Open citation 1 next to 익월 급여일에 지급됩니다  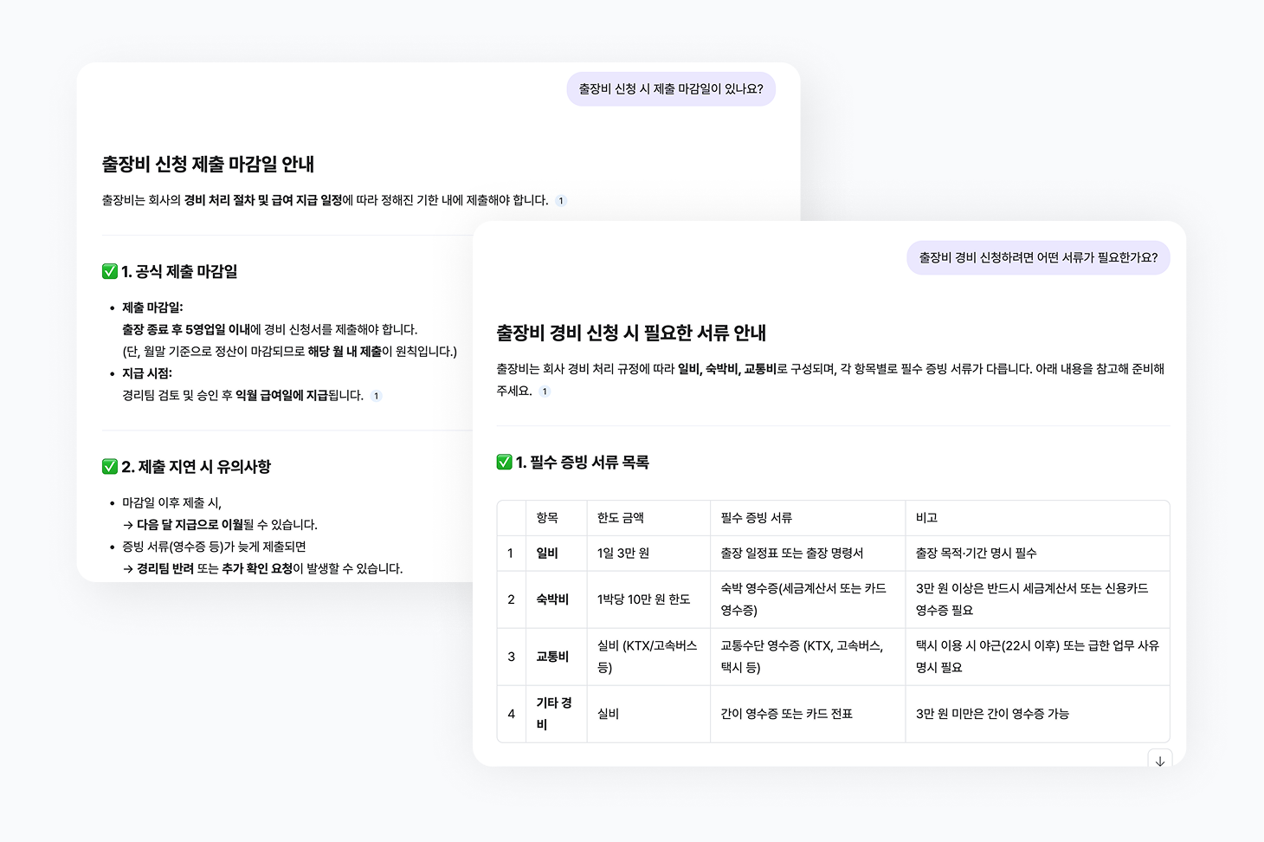(376, 396)
